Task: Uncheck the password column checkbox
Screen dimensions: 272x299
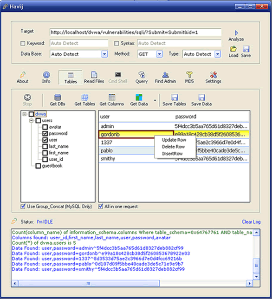Action: point(45,134)
